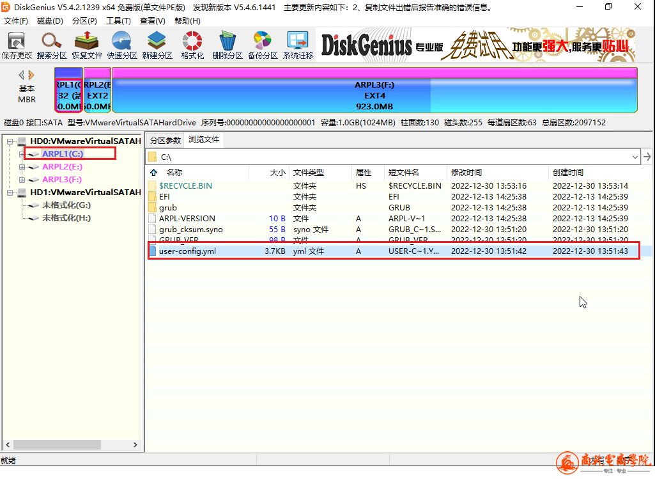Go to previous disk with left arrow
Viewport: 655px width, 479px height.
(x=21, y=75)
